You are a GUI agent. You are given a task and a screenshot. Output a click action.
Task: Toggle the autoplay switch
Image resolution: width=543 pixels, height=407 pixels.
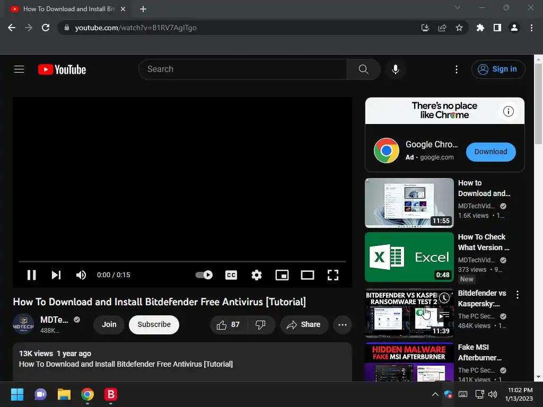click(204, 275)
